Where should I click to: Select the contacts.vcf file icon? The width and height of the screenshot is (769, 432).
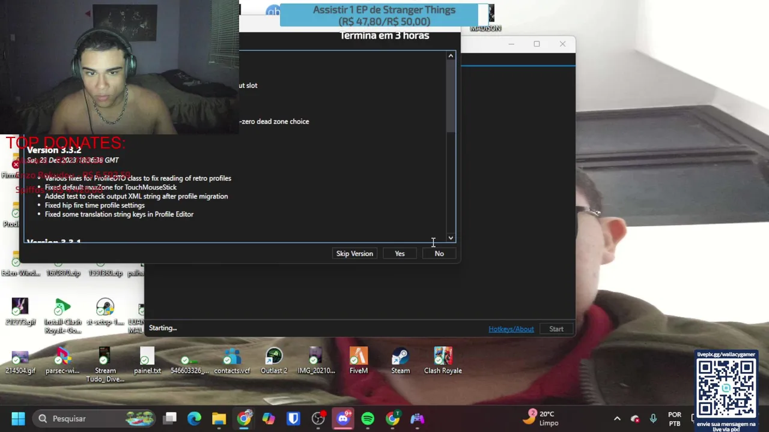[x=232, y=361]
